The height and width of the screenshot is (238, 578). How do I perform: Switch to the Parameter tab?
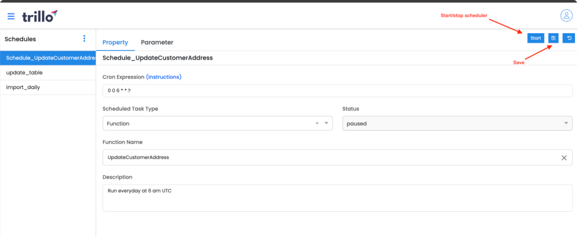pos(157,42)
